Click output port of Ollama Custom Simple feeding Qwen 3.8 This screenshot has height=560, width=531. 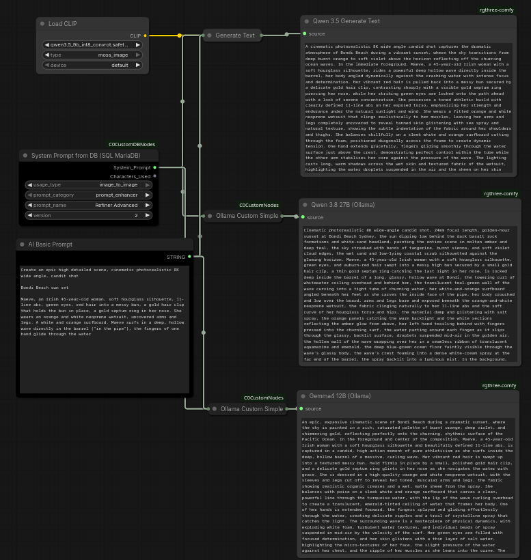coord(282,216)
